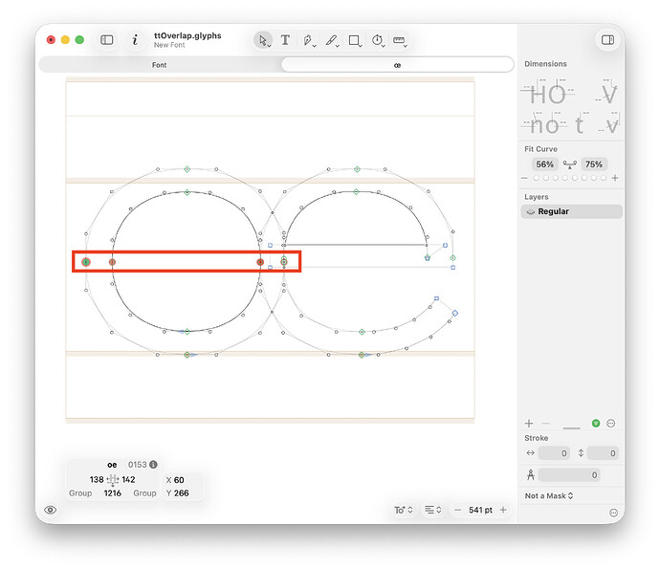The width and height of the screenshot is (660, 569).
Task: Click the stroke width input field
Action: [554, 453]
